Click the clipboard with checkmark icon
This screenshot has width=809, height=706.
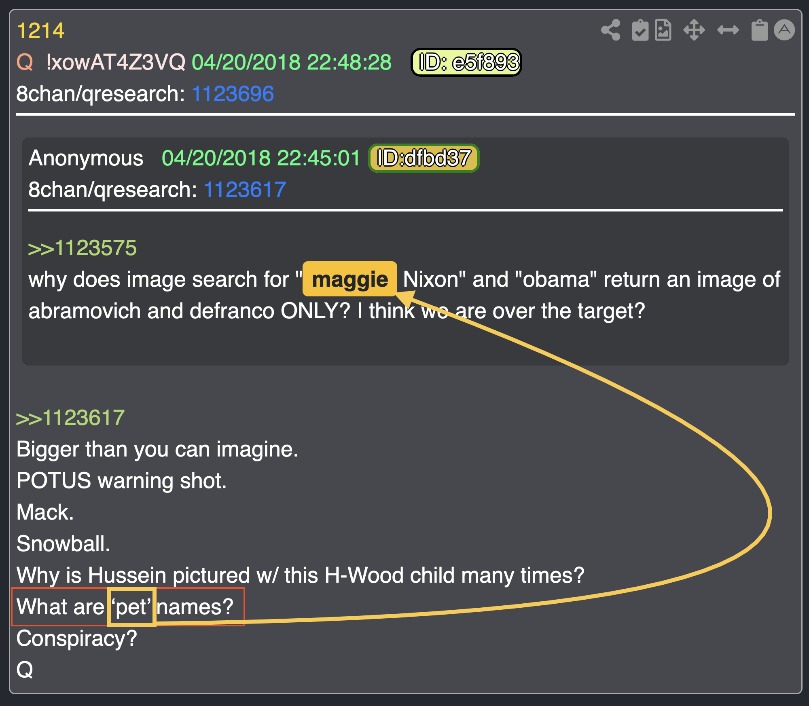pos(640,30)
